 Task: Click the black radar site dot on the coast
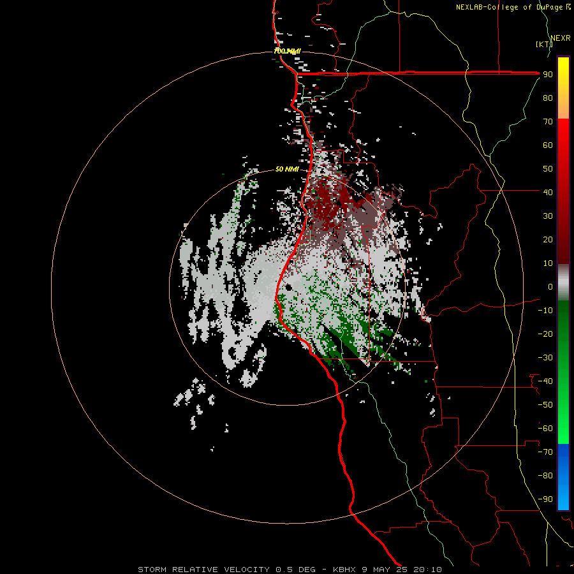[289, 288]
